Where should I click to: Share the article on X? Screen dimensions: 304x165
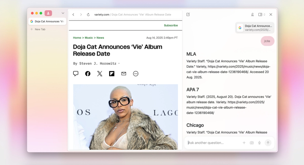[100, 73]
